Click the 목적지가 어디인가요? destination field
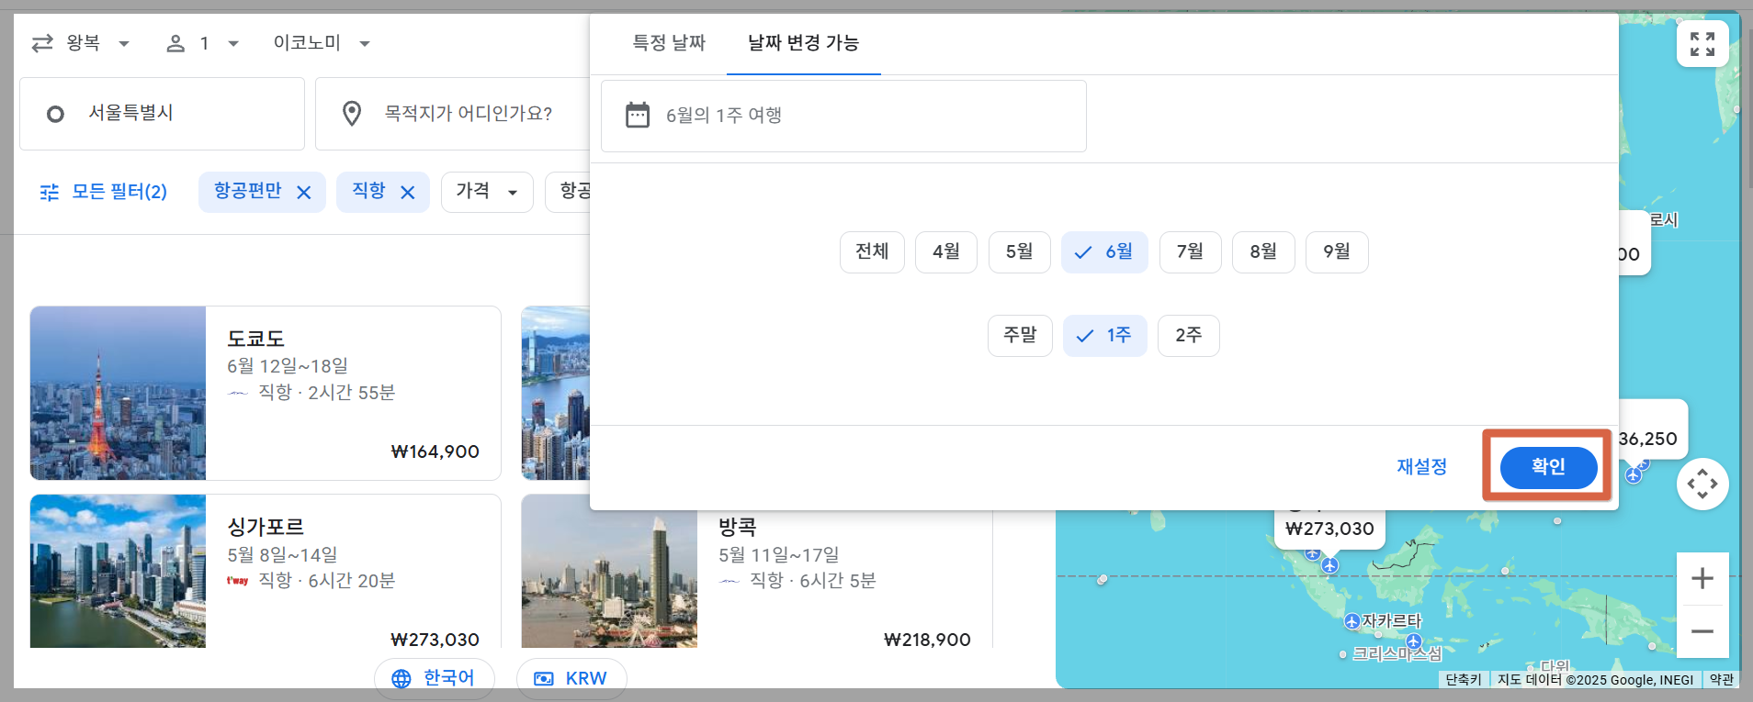Image resolution: width=1753 pixels, height=702 pixels. [x=452, y=114]
